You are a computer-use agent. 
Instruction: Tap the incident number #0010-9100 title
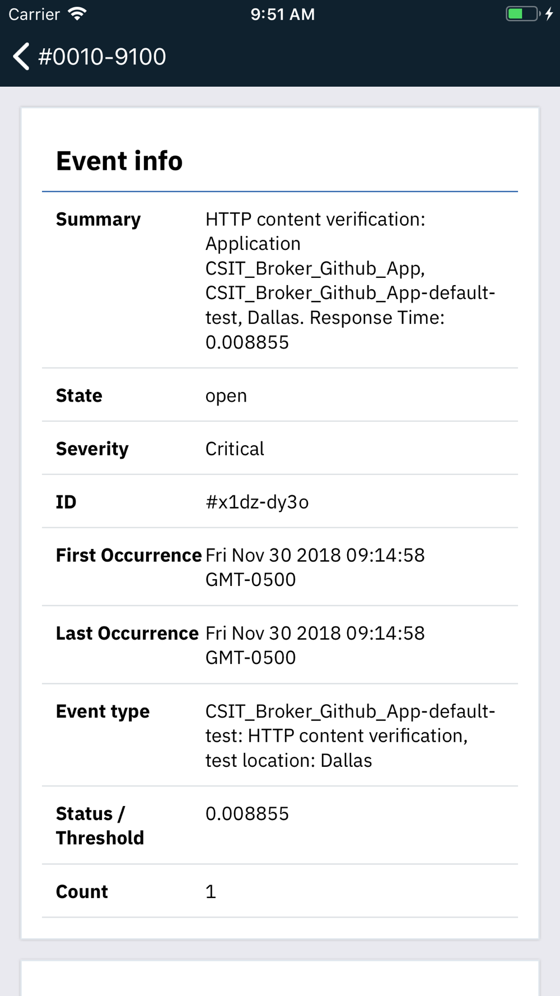102,57
